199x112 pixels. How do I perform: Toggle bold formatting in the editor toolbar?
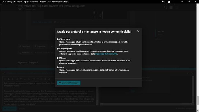point(9,79)
